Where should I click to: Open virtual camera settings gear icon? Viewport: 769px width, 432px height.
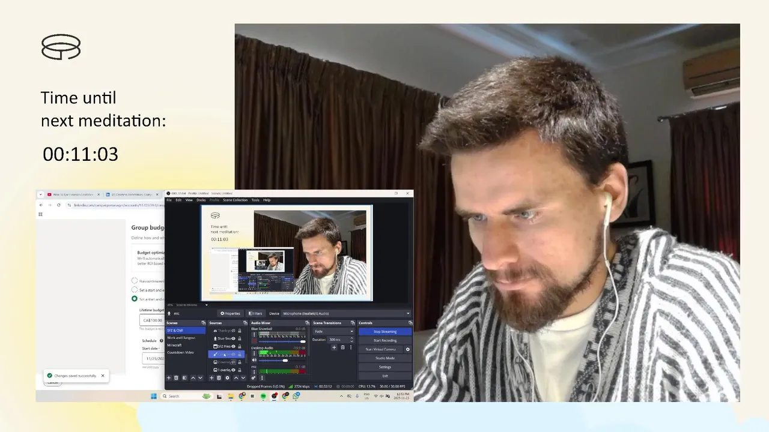(408, 349)
